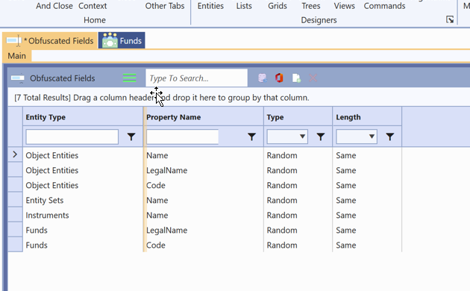
Task: Click the new document add icon
Action: [x=296, y=78]
